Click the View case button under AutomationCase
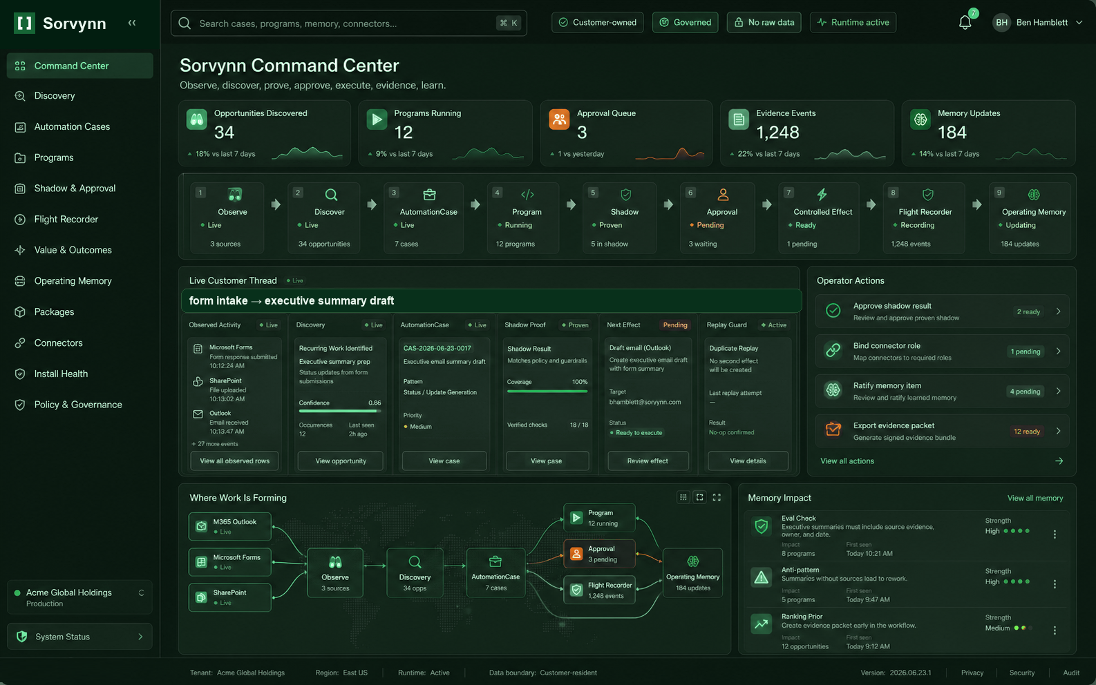The width and height of the screenshot is (1096, 685). pos(444,461)
